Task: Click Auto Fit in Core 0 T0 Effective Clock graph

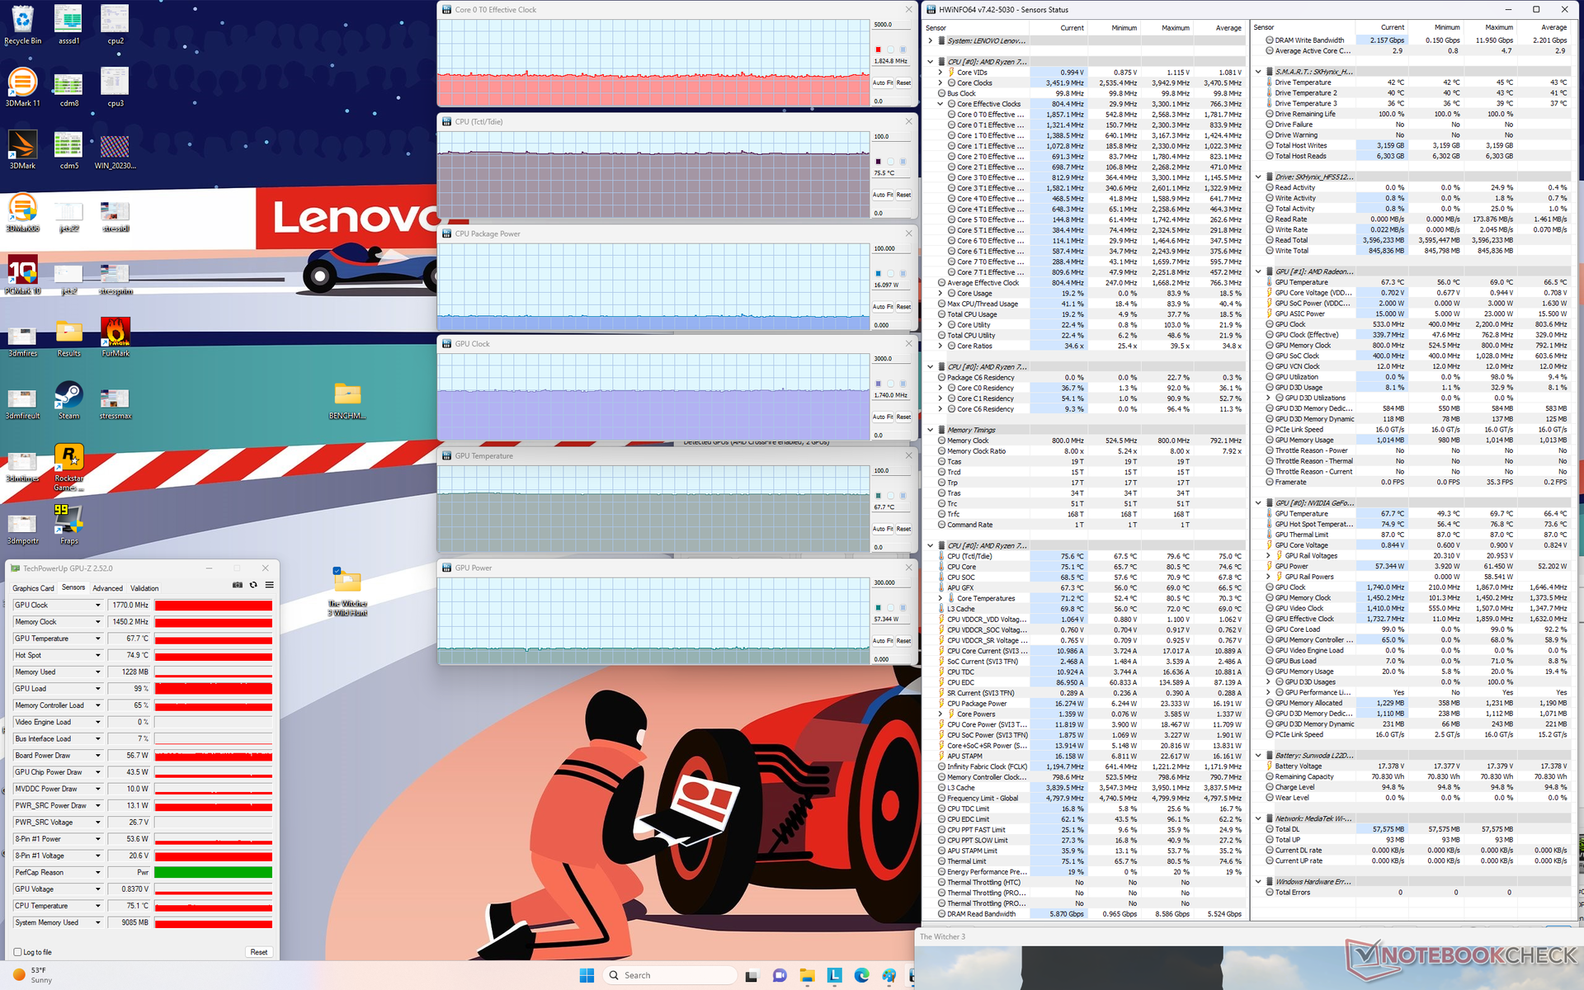Action: [x=883, y=82]
